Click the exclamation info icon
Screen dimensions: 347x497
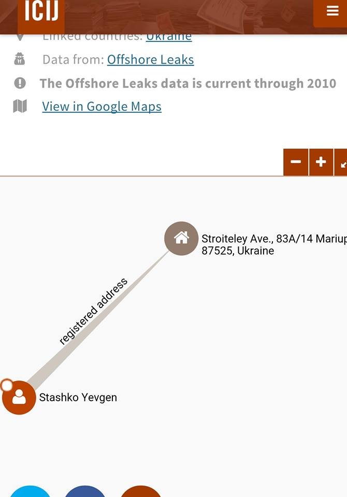point(20,83)
